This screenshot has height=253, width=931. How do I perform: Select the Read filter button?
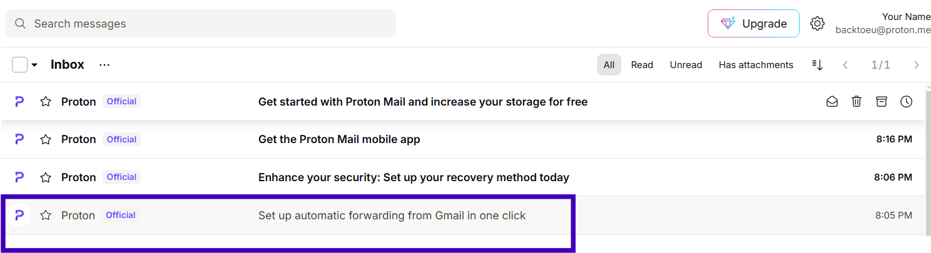[642, 65]
